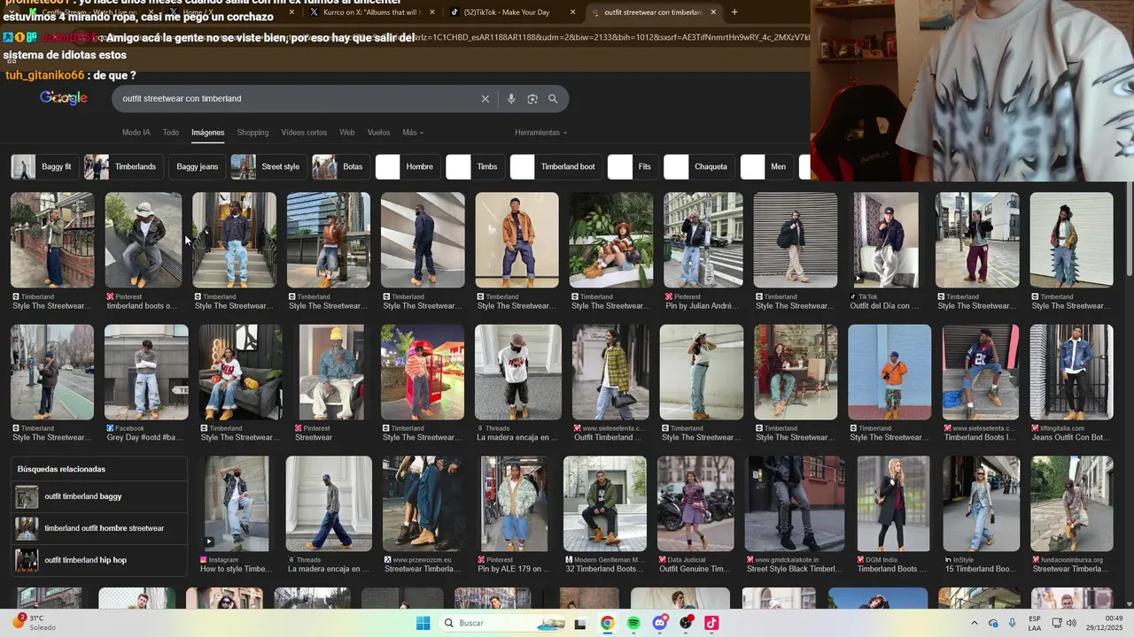
Task: Apply the 'Street style' filter chip
Action: point(268,166)
